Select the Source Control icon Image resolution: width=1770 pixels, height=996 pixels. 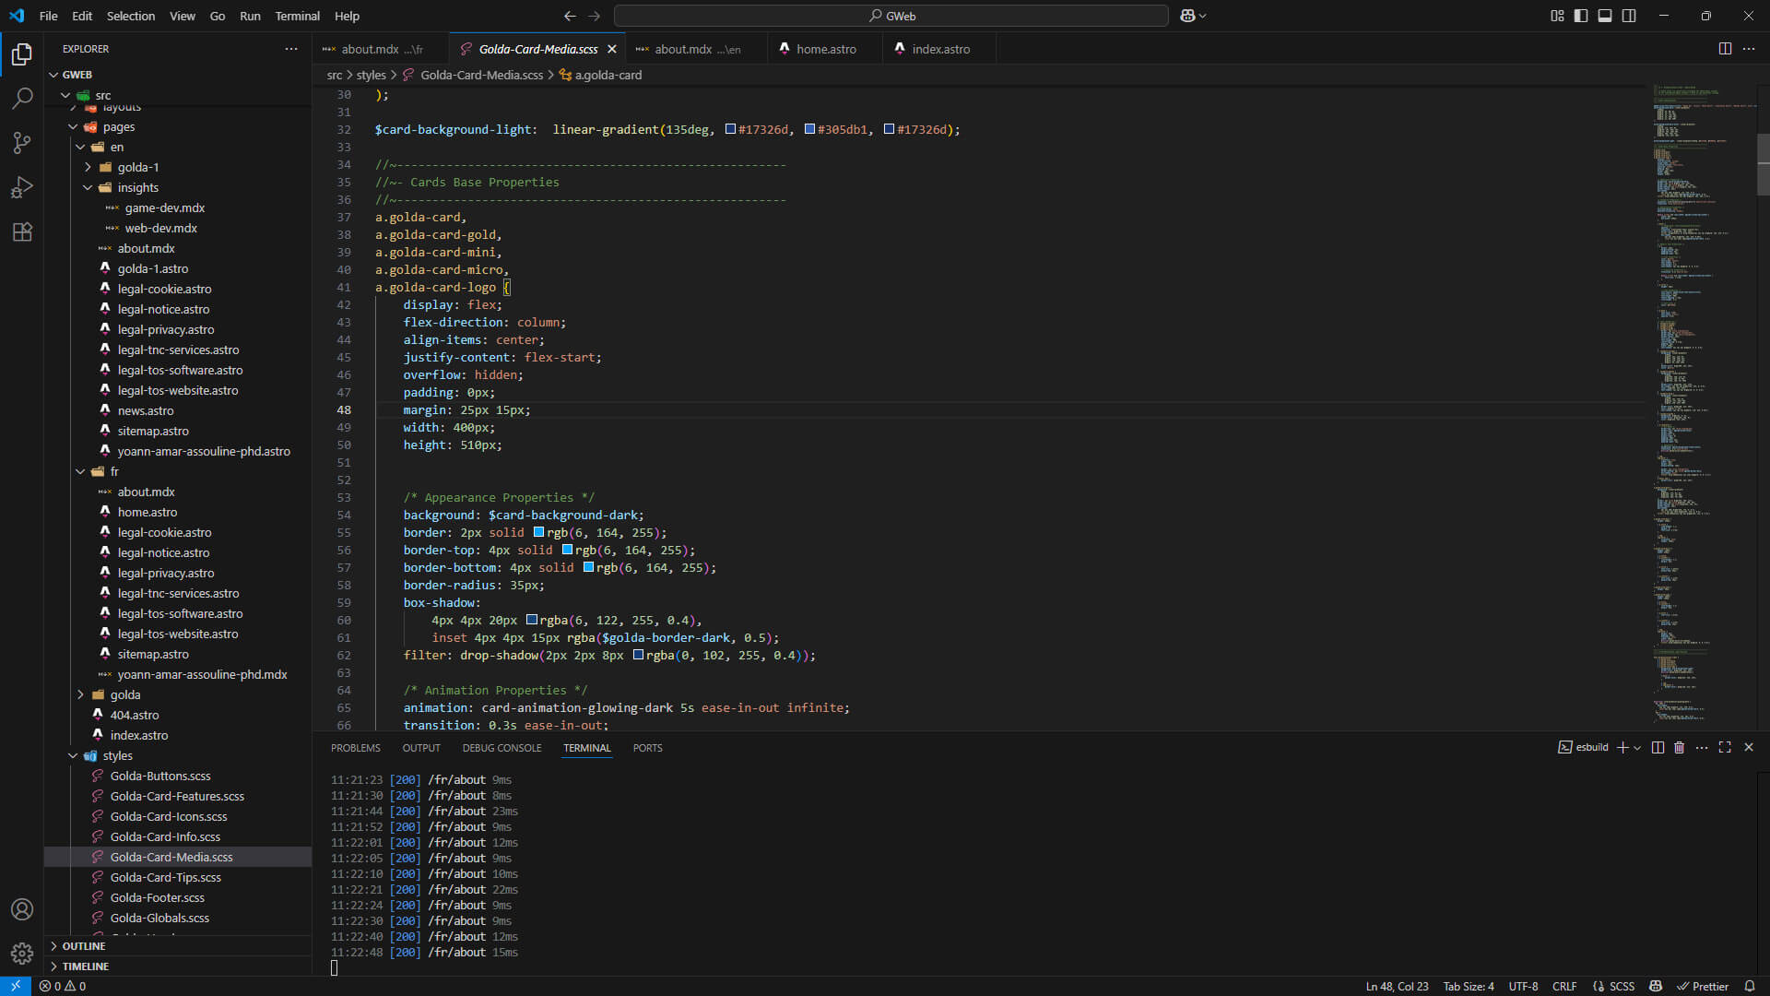tap(22, 143)
